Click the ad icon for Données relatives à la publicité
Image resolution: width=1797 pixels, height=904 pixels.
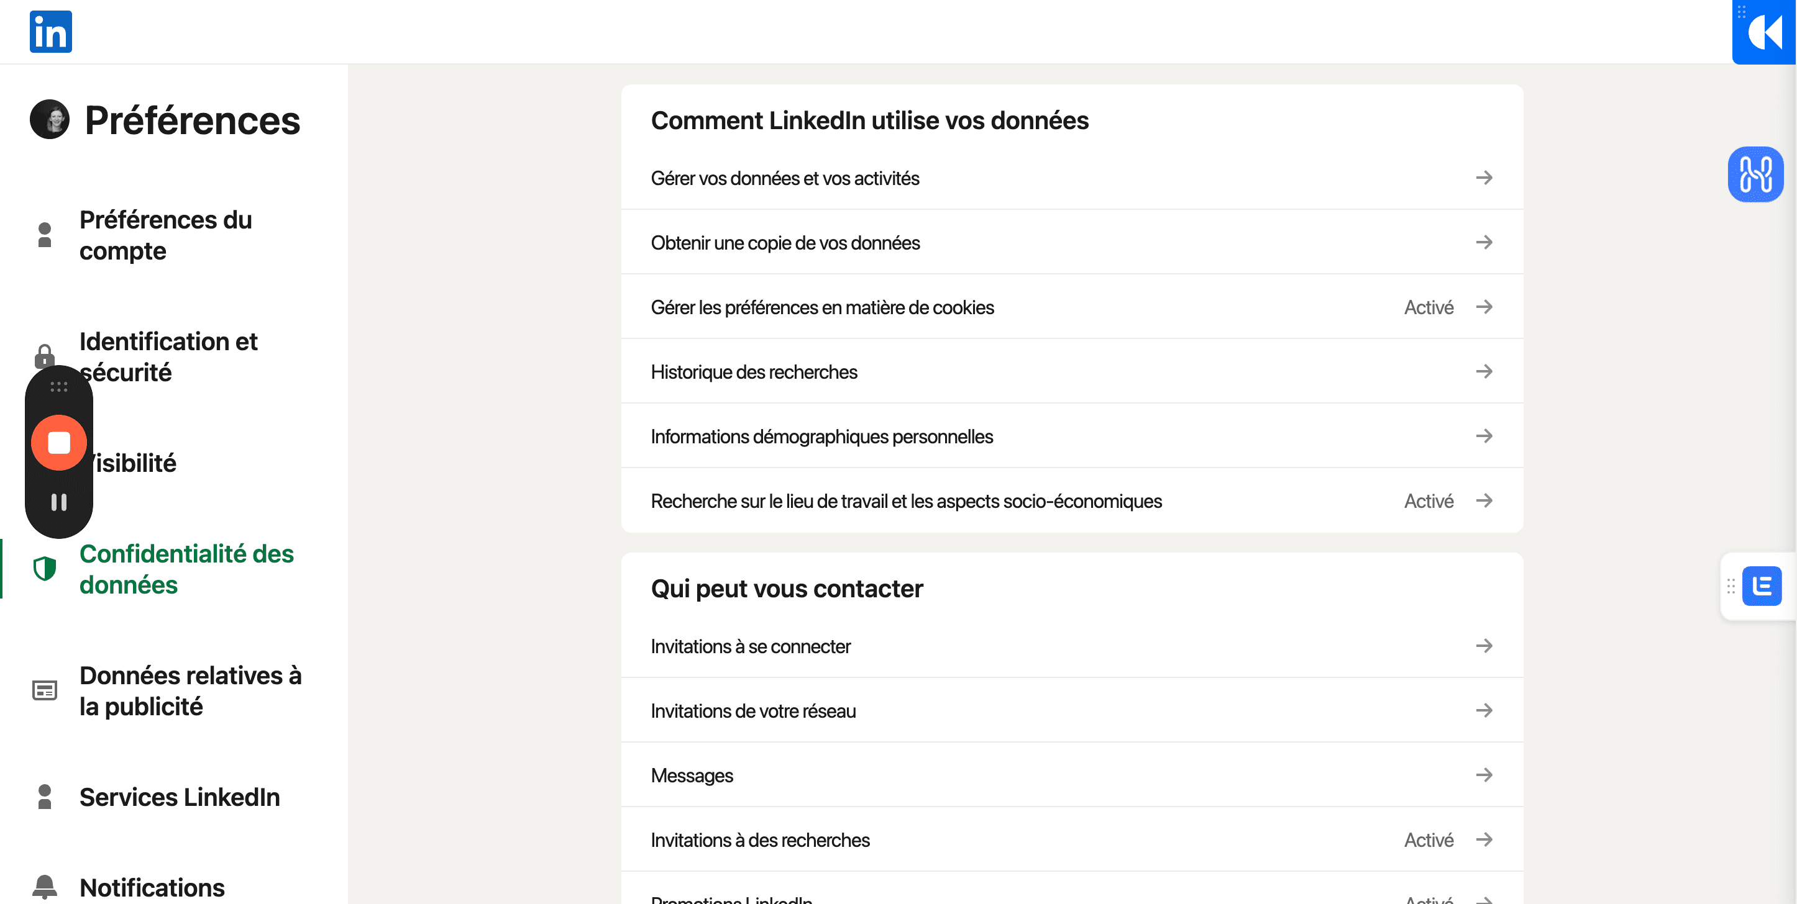(45, 690)
